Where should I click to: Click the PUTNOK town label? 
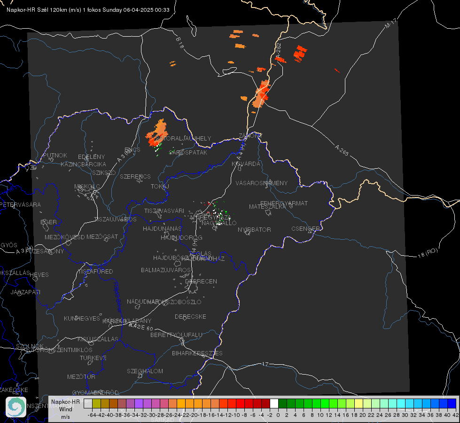(55, 155)
